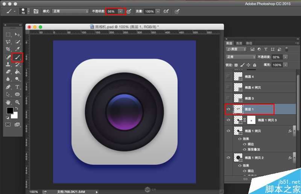This screenshot has height=194, width=301.
Task: Hide the 椭圆 1 拷贝 3 layer
Action: 228,120
